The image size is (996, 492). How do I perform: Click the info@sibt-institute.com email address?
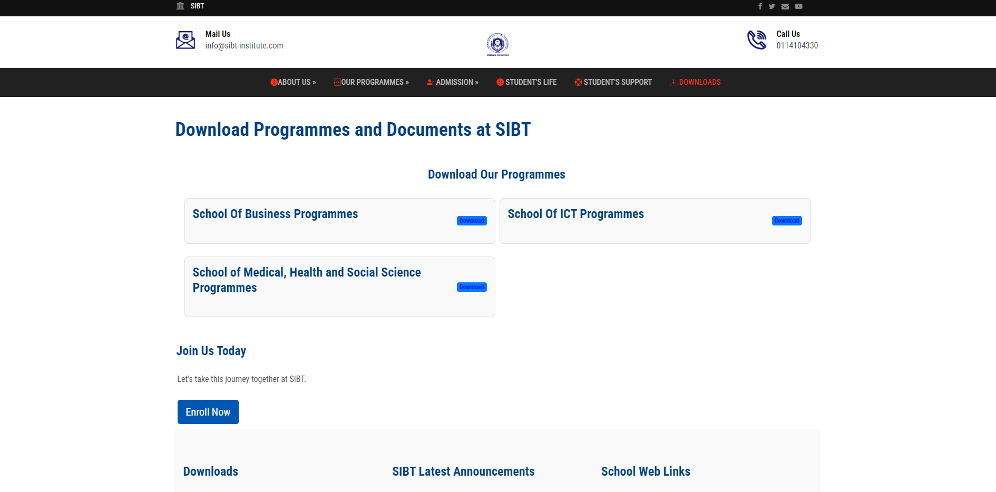click(244, 46)
